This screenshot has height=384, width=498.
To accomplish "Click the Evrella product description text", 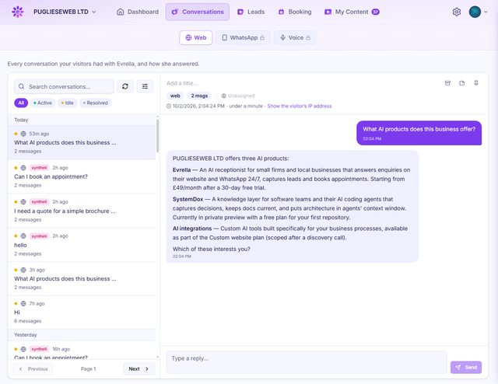I will 291,179.
